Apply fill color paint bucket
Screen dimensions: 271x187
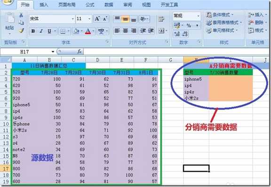point(76,31)
